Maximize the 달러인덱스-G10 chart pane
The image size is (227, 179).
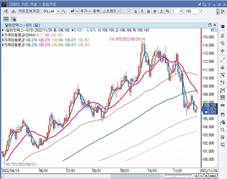point(210,25)
